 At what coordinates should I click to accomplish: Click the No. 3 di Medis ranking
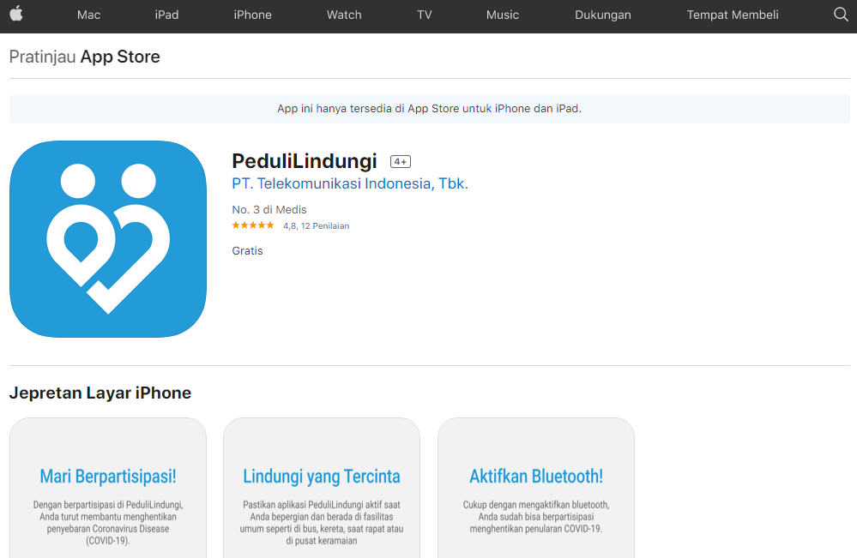[269, 209]
